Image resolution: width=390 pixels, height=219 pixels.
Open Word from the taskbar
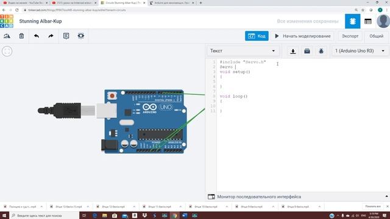click(185, 215)
